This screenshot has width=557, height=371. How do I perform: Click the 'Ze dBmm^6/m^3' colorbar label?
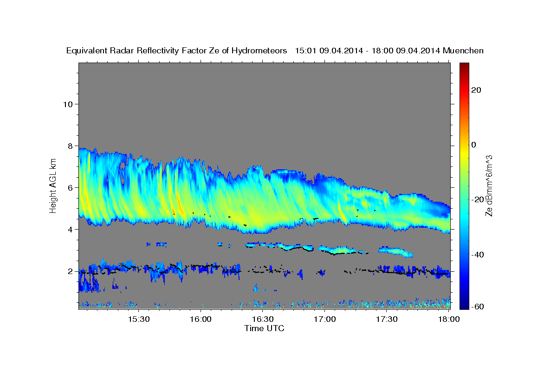click(489, 186)
